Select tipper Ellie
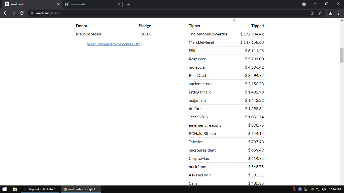This screenshot has height=193, width=344. (192, 51)
